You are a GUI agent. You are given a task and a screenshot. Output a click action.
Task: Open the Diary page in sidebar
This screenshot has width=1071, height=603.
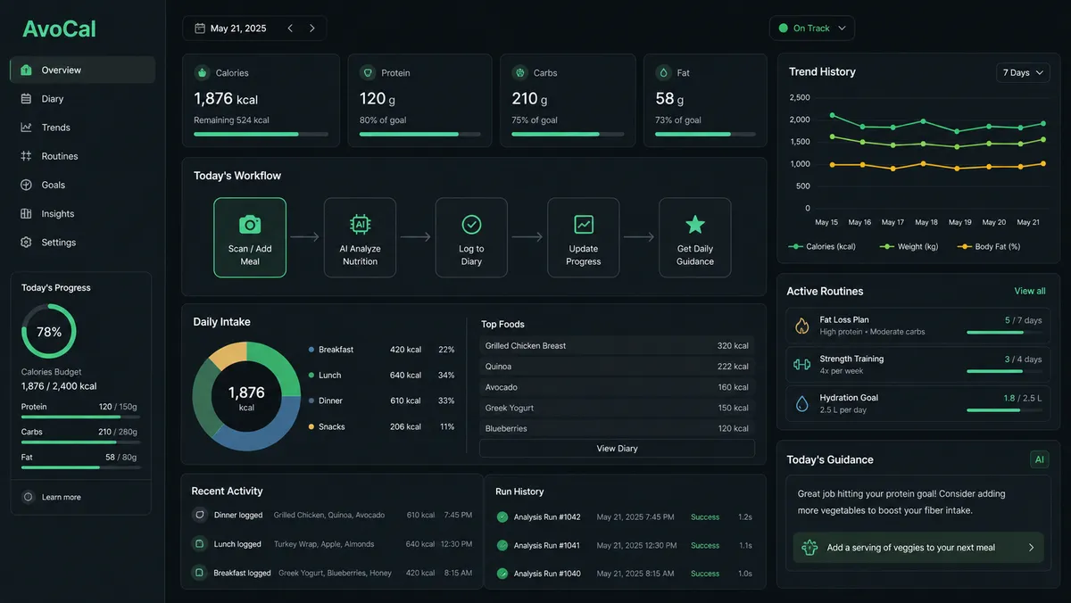tap(82, 99)
